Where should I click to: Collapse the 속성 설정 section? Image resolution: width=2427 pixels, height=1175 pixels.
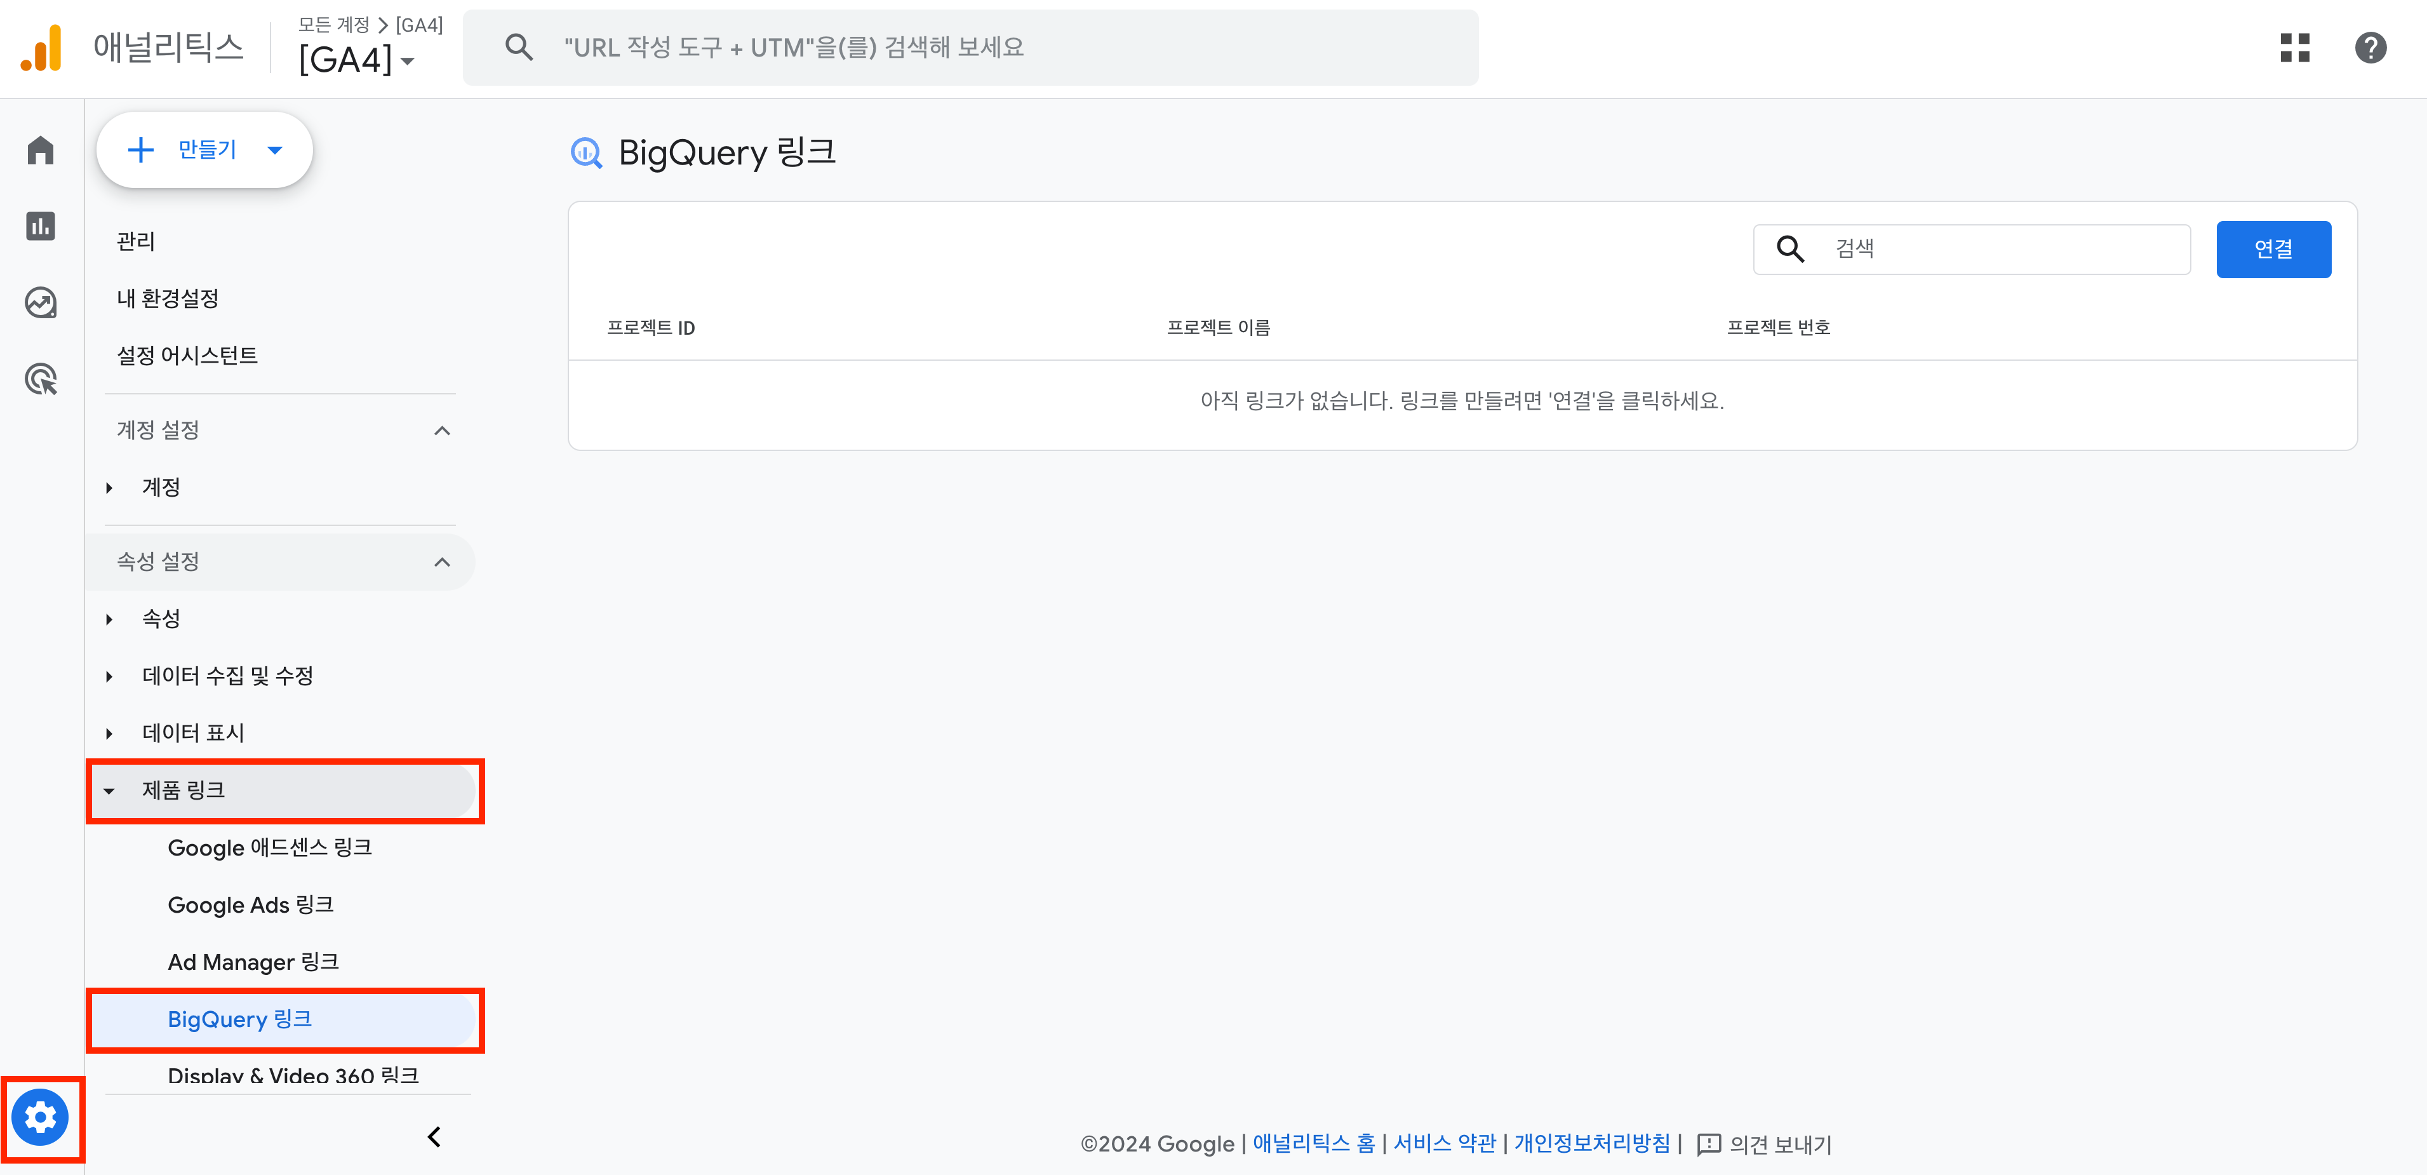tap(442, 563)
